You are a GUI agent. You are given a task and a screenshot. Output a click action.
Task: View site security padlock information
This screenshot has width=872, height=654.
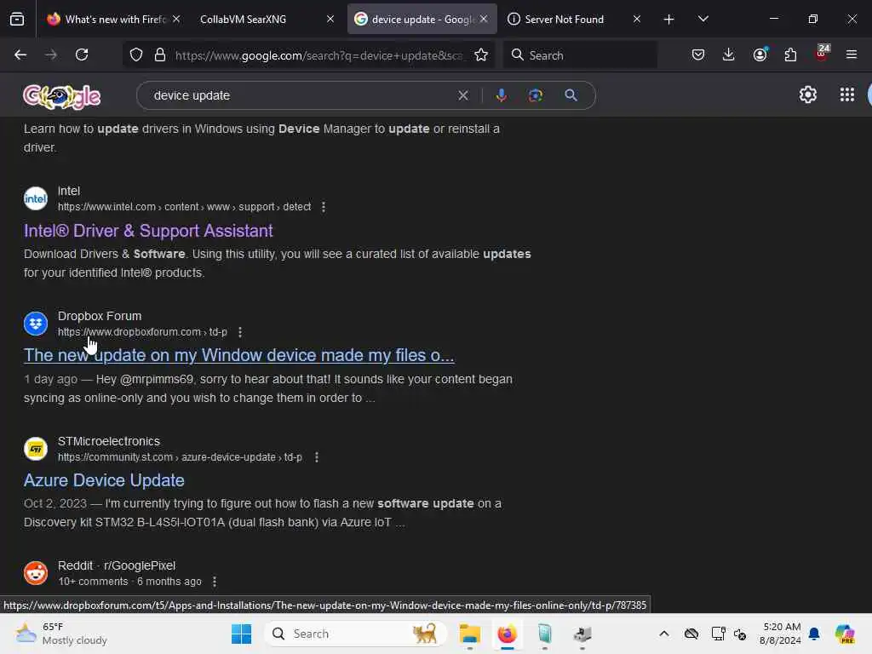tap(159, 55)
